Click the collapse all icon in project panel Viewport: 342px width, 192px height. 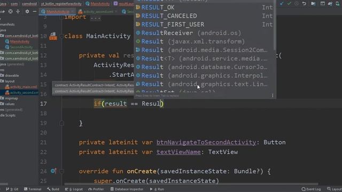click(18, 11)
